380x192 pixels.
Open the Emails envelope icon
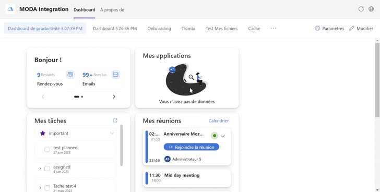tap(115, 75)
